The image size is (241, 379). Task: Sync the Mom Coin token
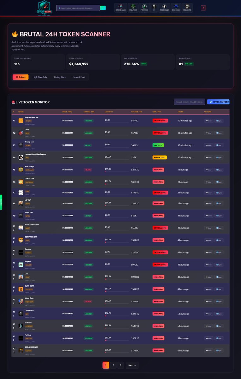[x=219, y=301]
